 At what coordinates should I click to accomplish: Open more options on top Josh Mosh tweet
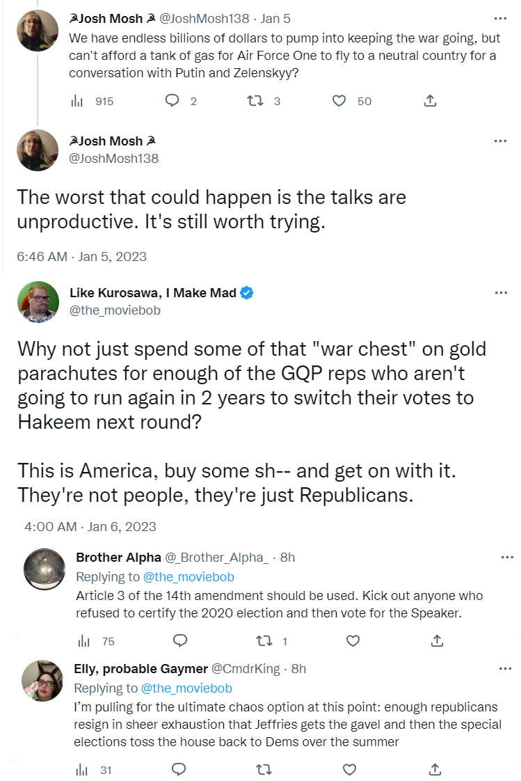[x=500, y=19]
